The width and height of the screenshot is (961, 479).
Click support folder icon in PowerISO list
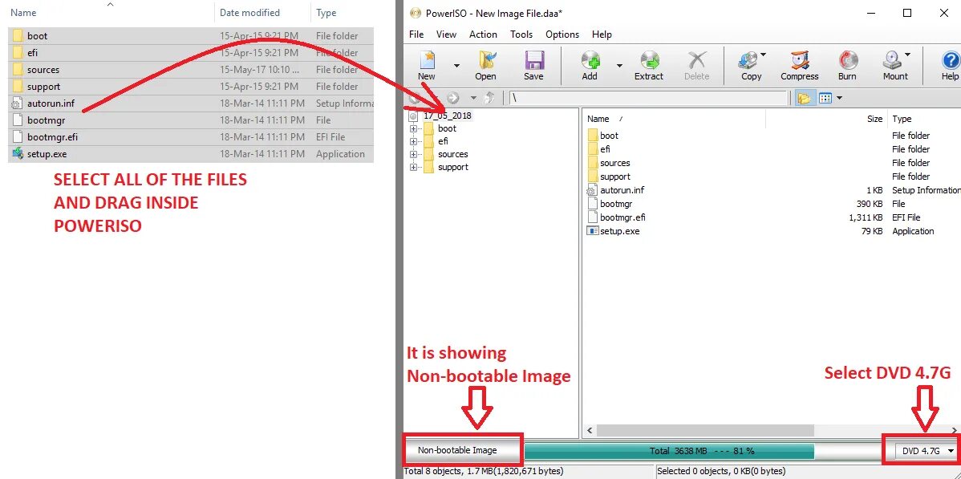pyautogui.click(x=592, y=177)
